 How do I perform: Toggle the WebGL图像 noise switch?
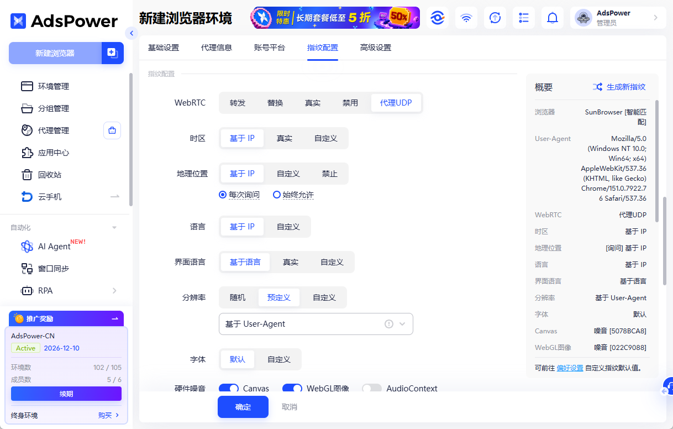(x=292, y=389)
